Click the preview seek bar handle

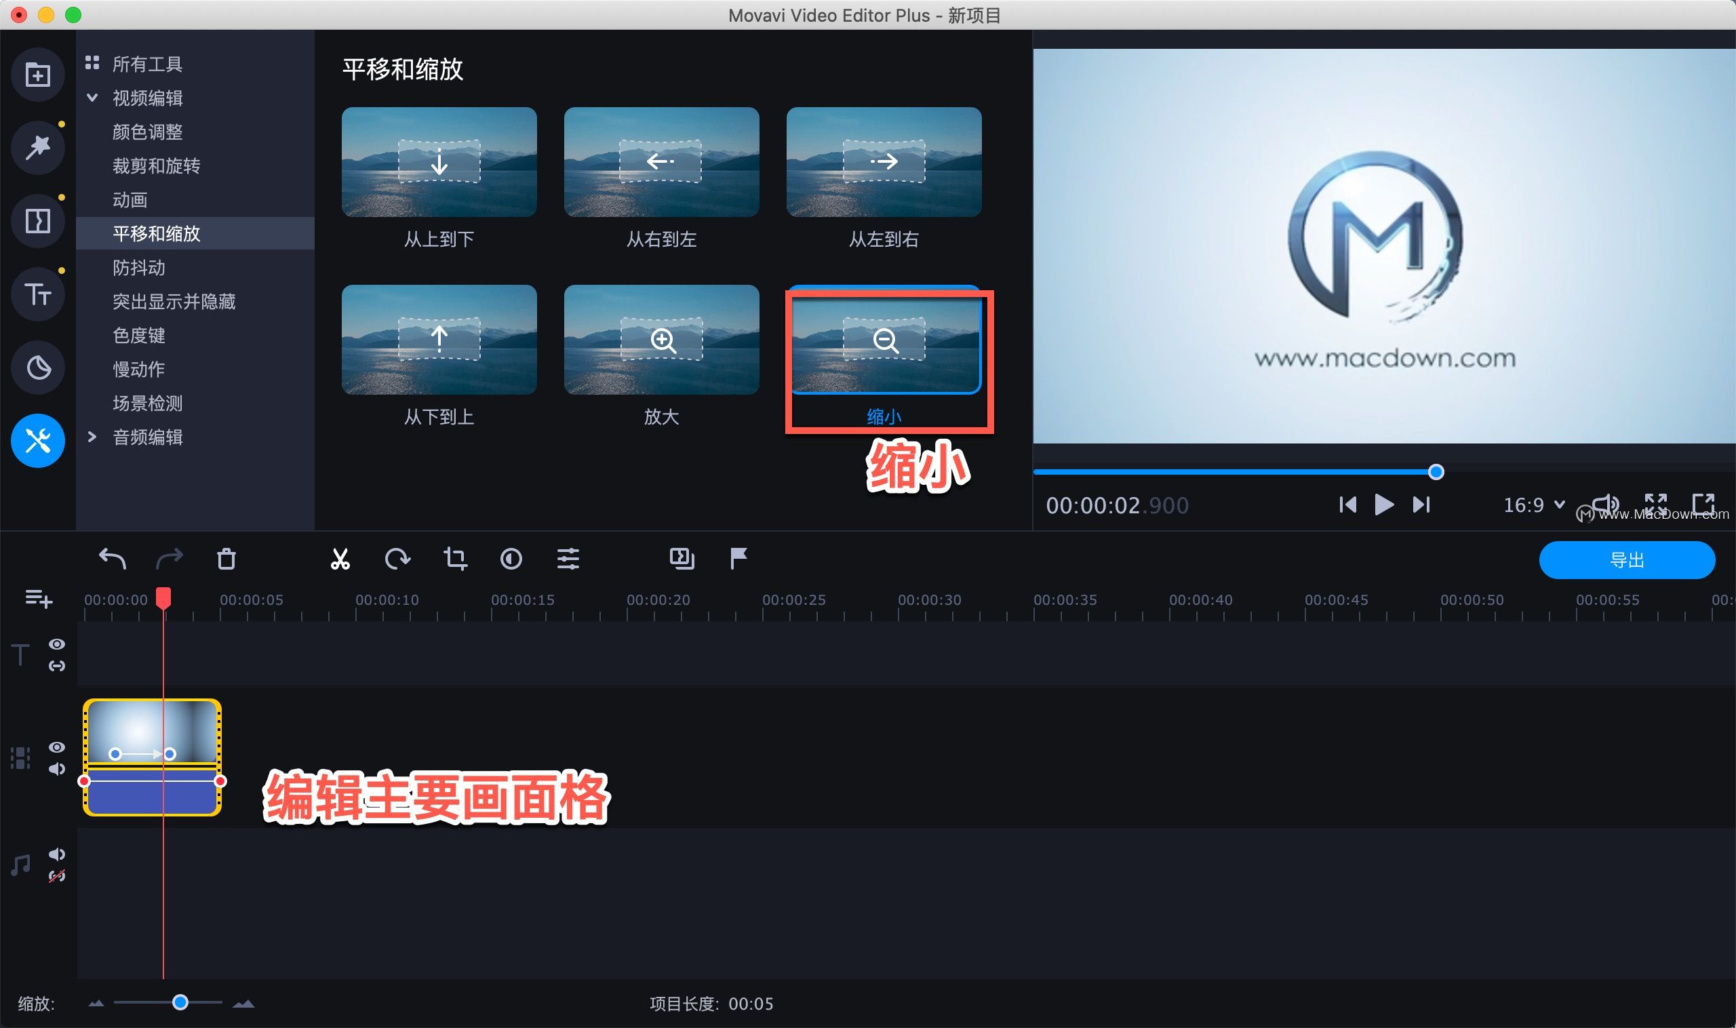click(x=1436, y=473)
